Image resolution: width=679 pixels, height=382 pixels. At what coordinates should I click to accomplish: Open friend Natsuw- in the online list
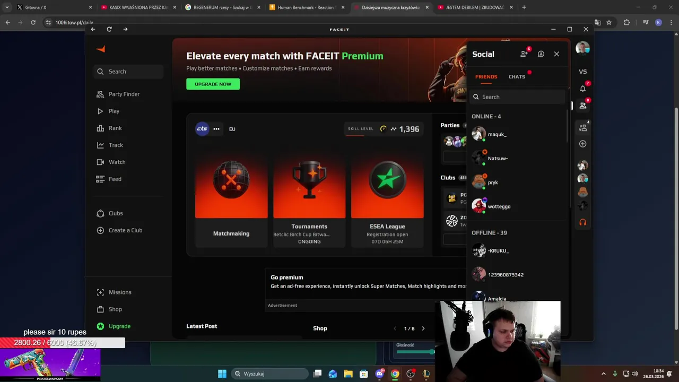pyautogui.click(x=517, y=158)
